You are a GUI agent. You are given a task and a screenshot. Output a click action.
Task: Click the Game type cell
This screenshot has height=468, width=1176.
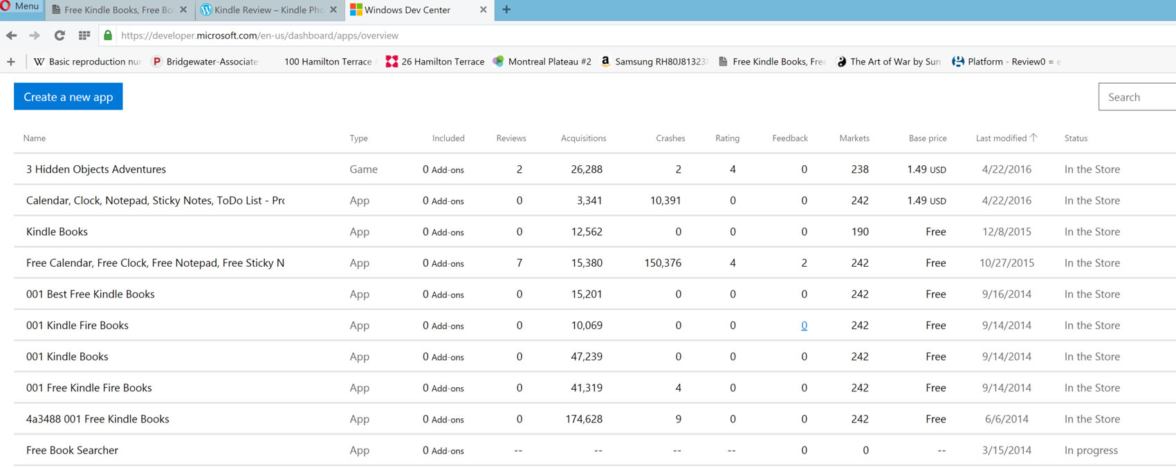point(363,169)
